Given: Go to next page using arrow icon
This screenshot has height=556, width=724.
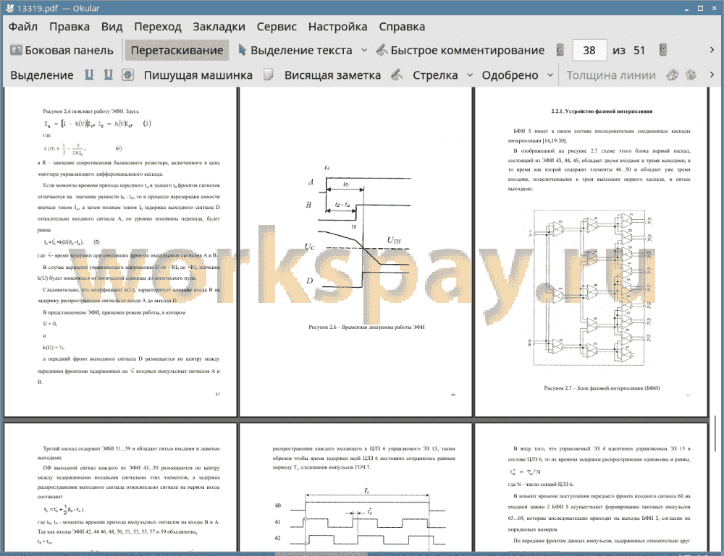Looking at the screenshot, I should (663, 50).
